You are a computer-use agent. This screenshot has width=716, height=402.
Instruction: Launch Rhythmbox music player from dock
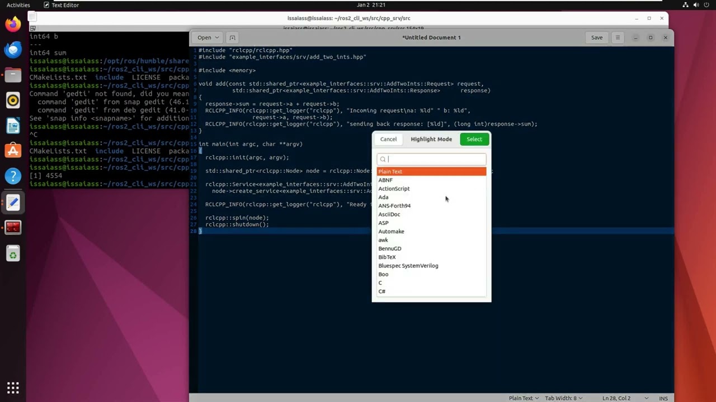click(x=13, y=100)
